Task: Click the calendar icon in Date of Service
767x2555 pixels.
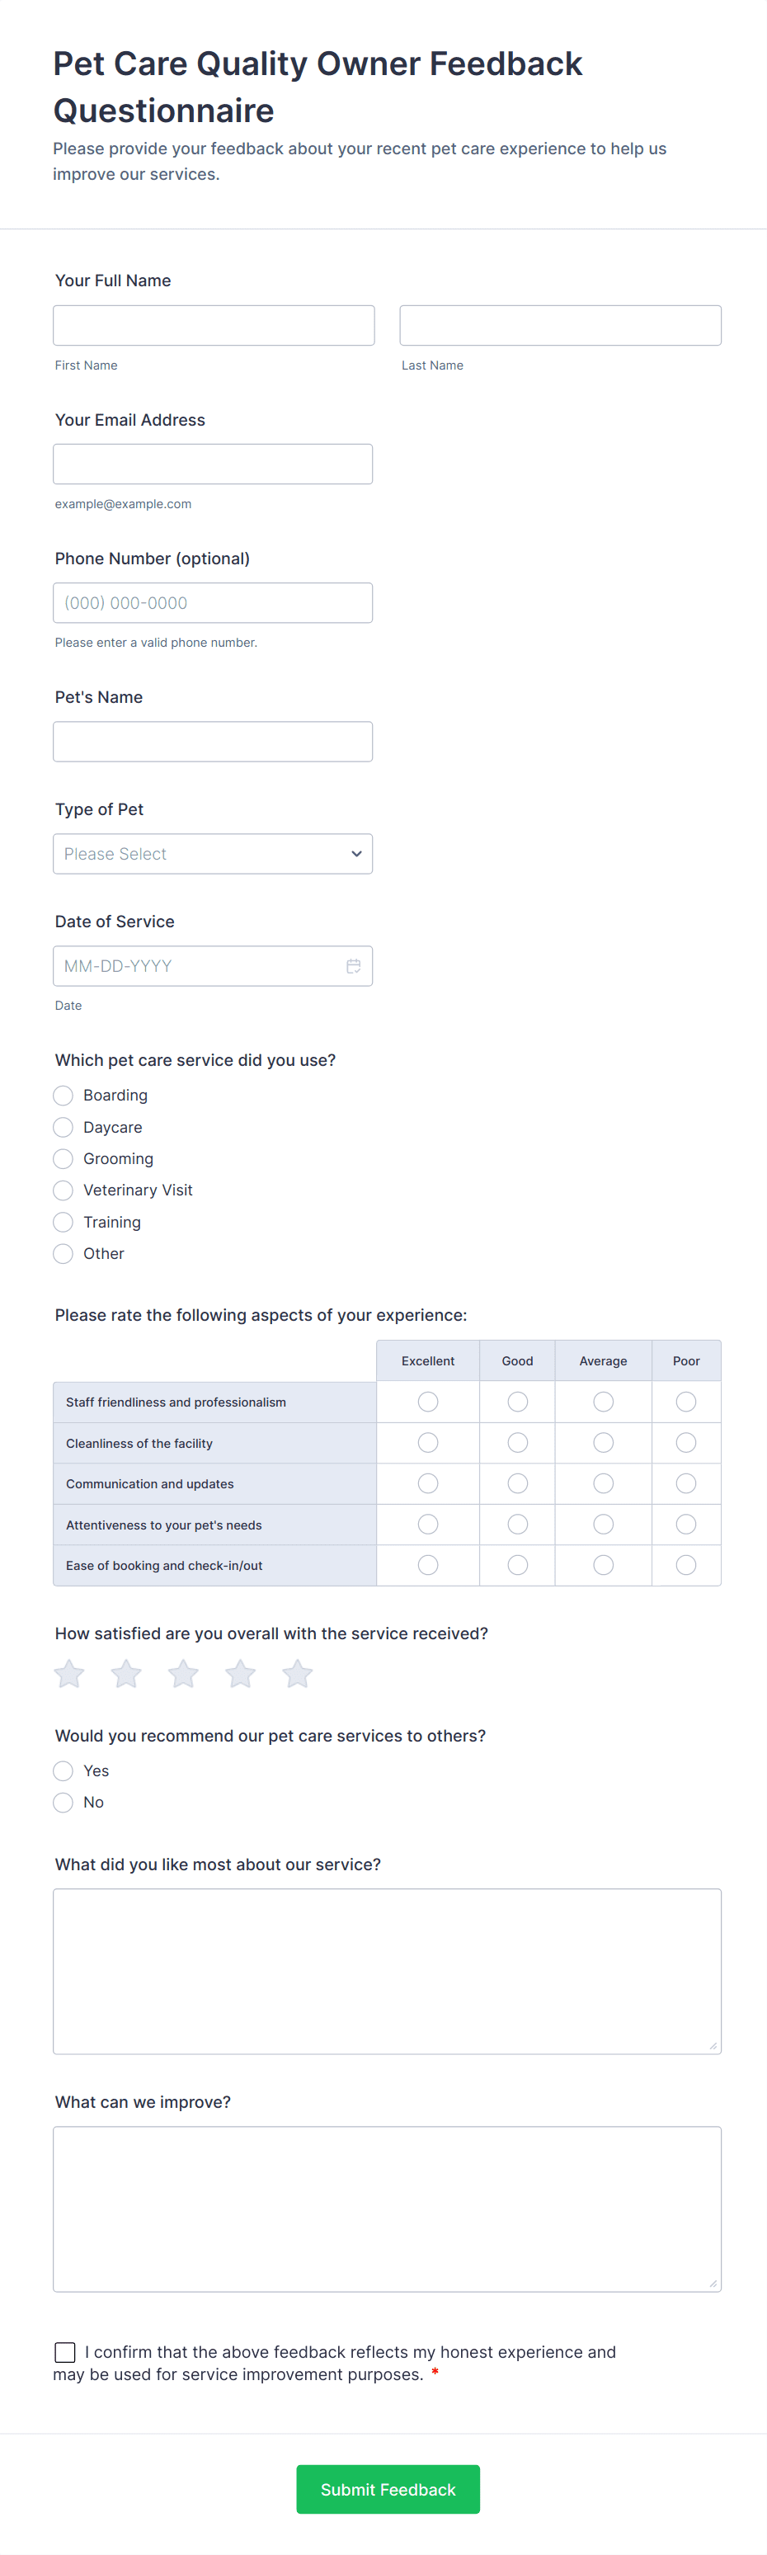Action: 353,966
